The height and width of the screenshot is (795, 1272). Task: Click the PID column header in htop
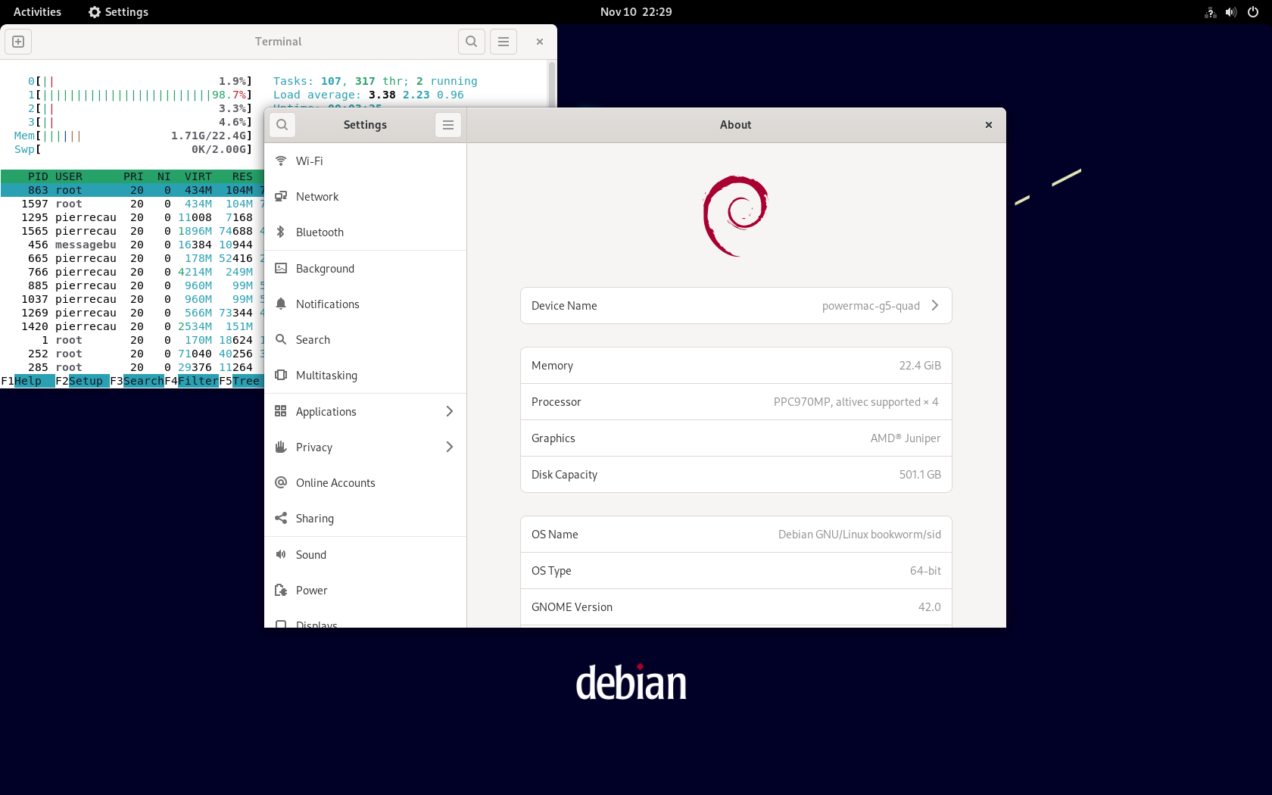38,176
